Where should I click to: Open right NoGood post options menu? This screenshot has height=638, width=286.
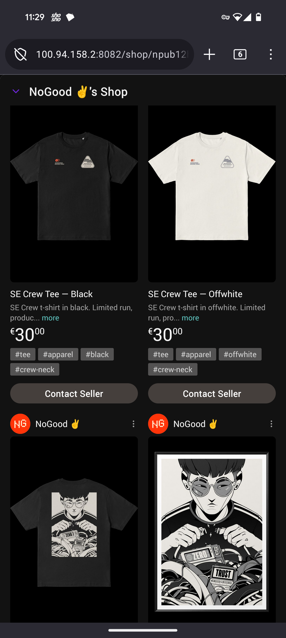click(271, 424)
